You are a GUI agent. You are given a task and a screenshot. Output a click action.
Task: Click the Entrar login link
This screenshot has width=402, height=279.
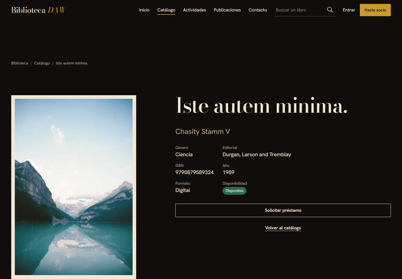click(349, 10)
